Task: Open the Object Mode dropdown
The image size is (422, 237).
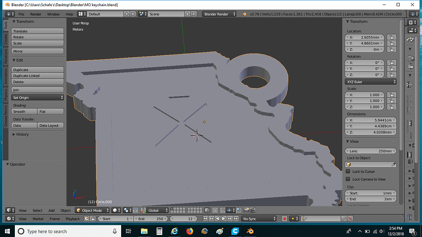Action: pyautogui.click(x=92, y=210)
